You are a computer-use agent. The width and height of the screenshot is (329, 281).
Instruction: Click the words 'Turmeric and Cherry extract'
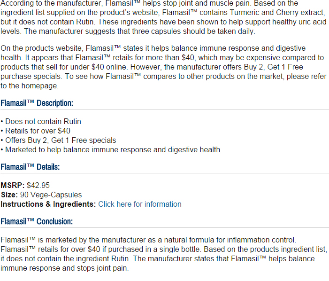(277, 13)
